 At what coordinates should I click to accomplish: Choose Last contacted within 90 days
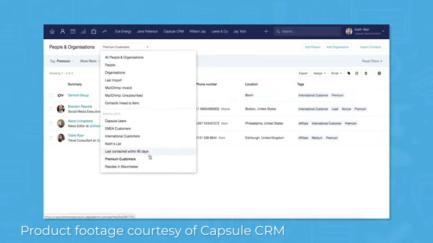(148, 151)
